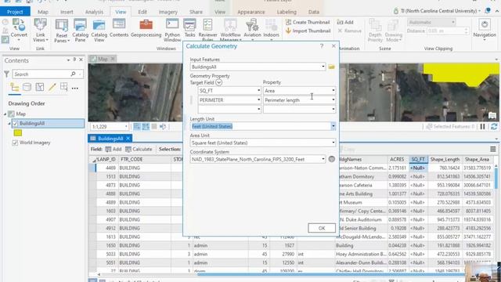Image resolution: width=501 pixels, height=282 pixels.
Task: Open the Python Window
Action: [x=172, y=31]
